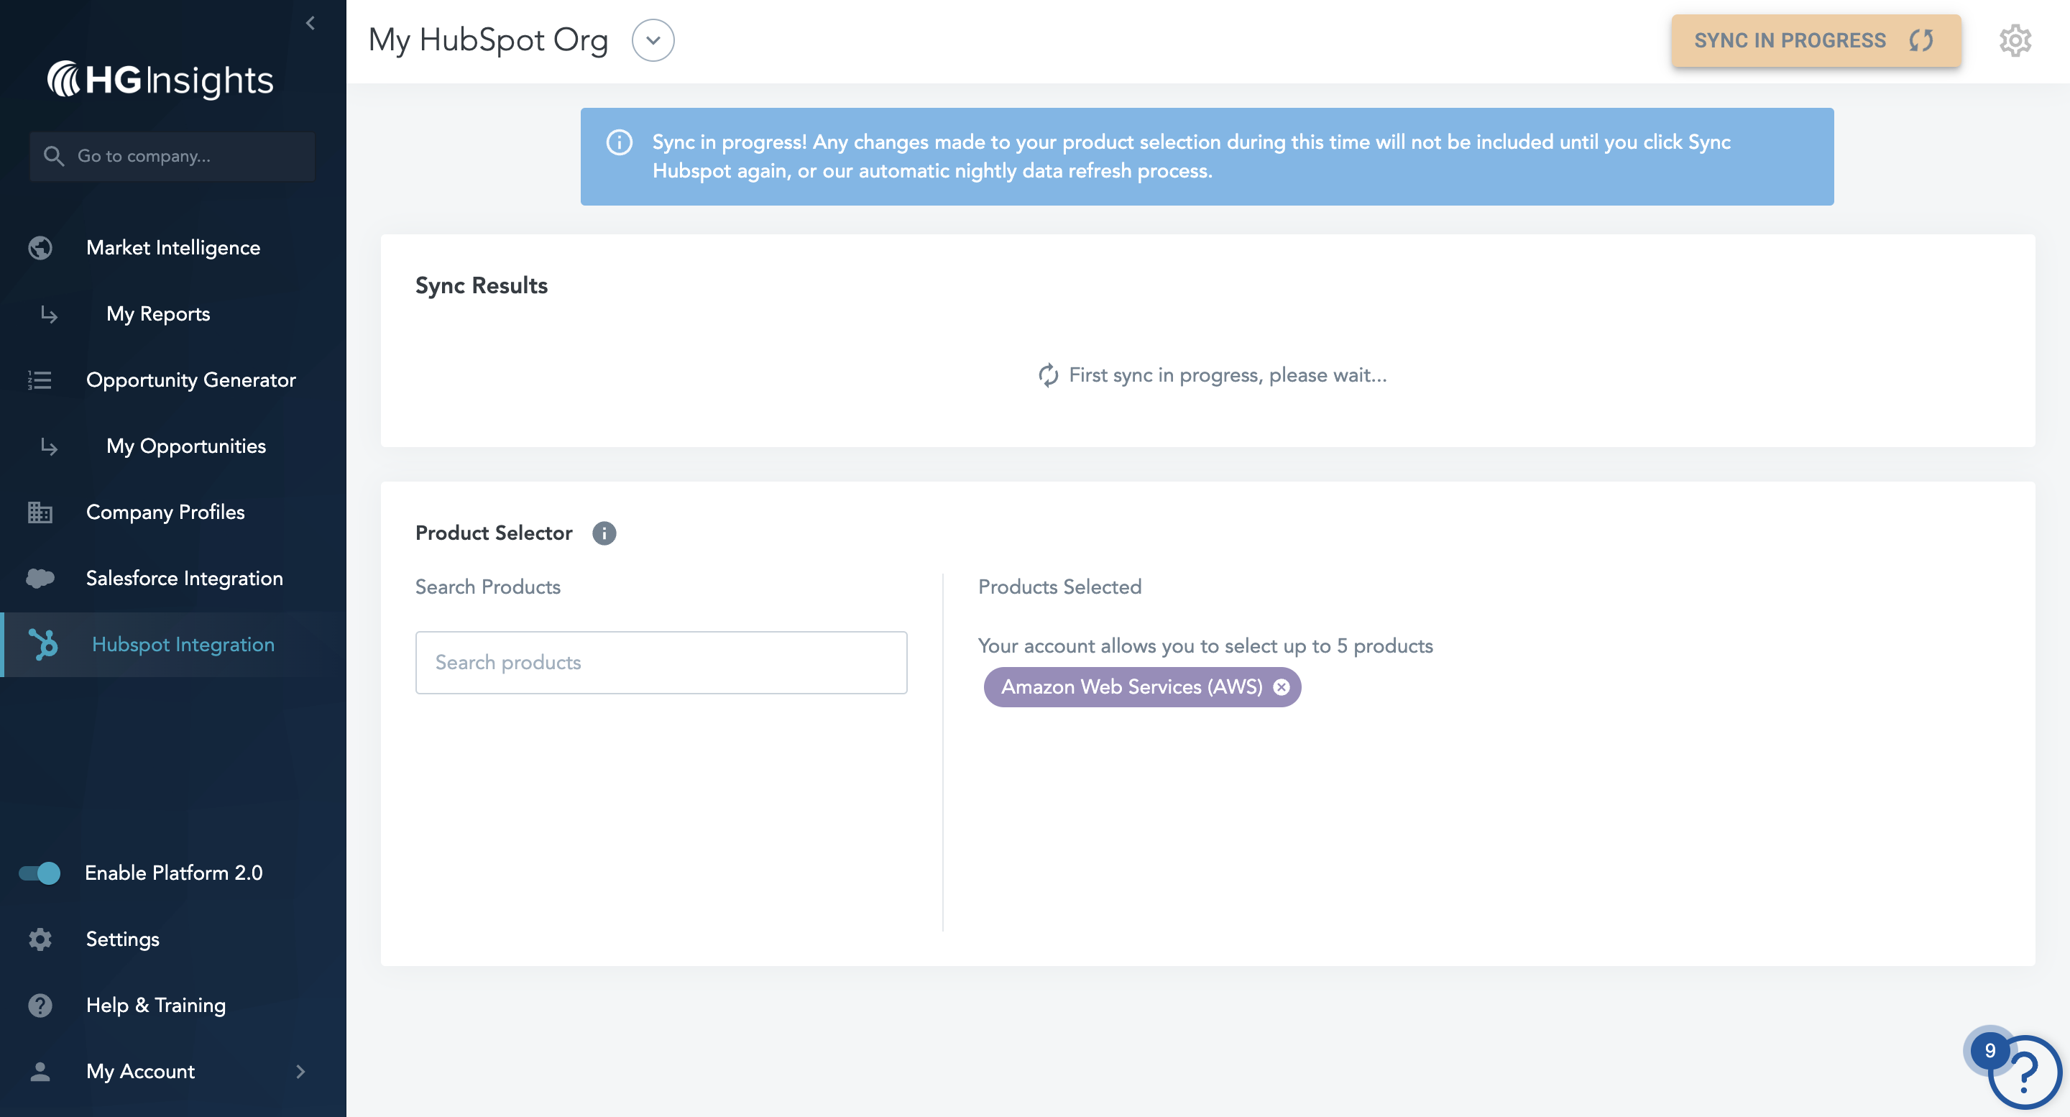Viewport: 2070px width, 1117px height.
Task: Click the Opportunity Generator list icon
Action: [40, 380]
